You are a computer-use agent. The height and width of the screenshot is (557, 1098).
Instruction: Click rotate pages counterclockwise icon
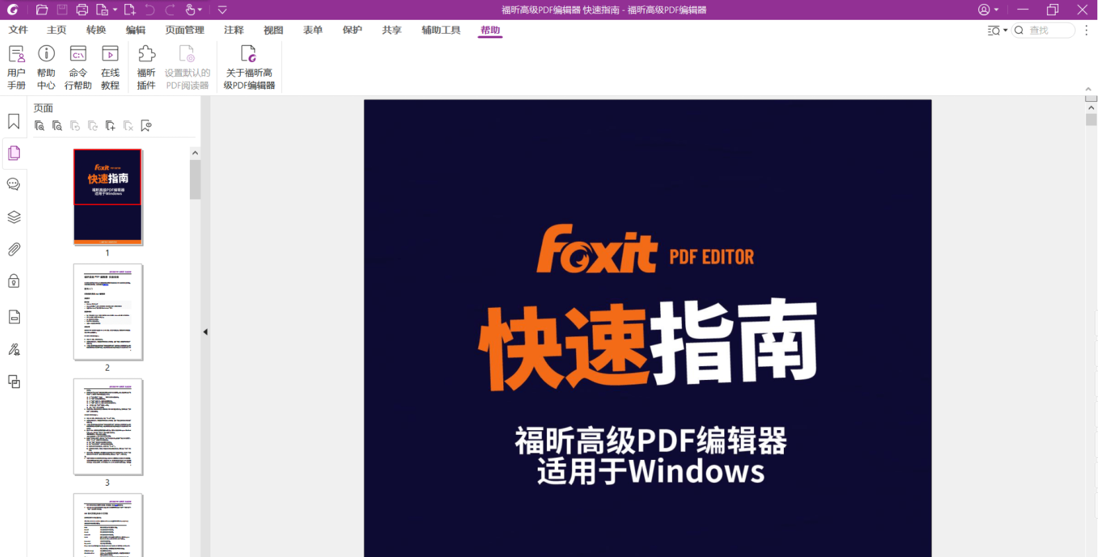tap(75, 126)
